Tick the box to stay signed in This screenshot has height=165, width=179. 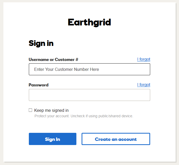(x=30, y=110)
